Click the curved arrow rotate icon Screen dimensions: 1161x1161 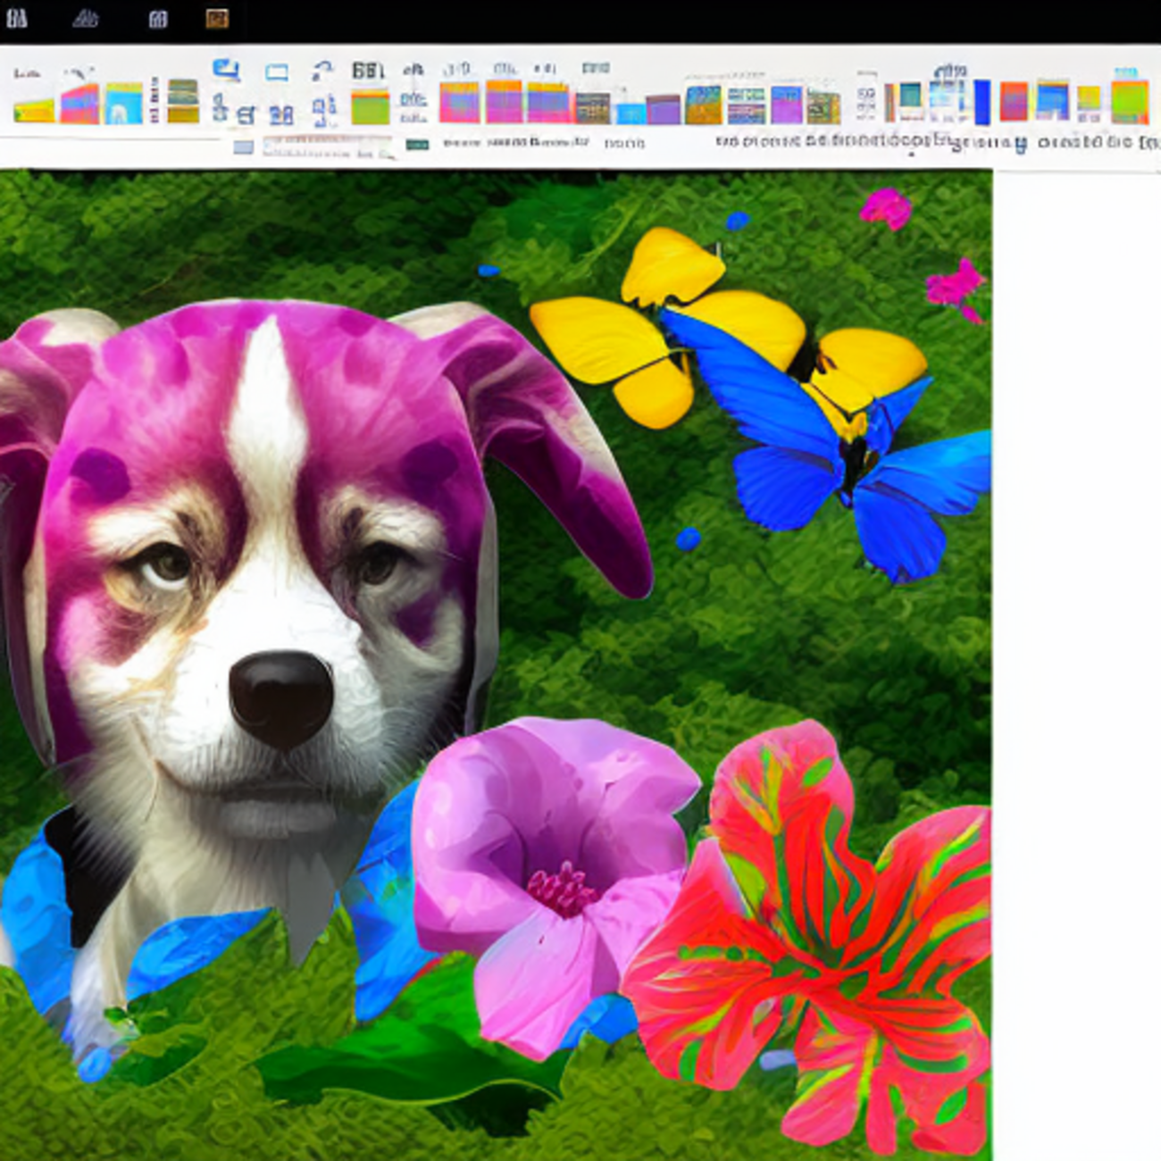[x=322, y=71]
